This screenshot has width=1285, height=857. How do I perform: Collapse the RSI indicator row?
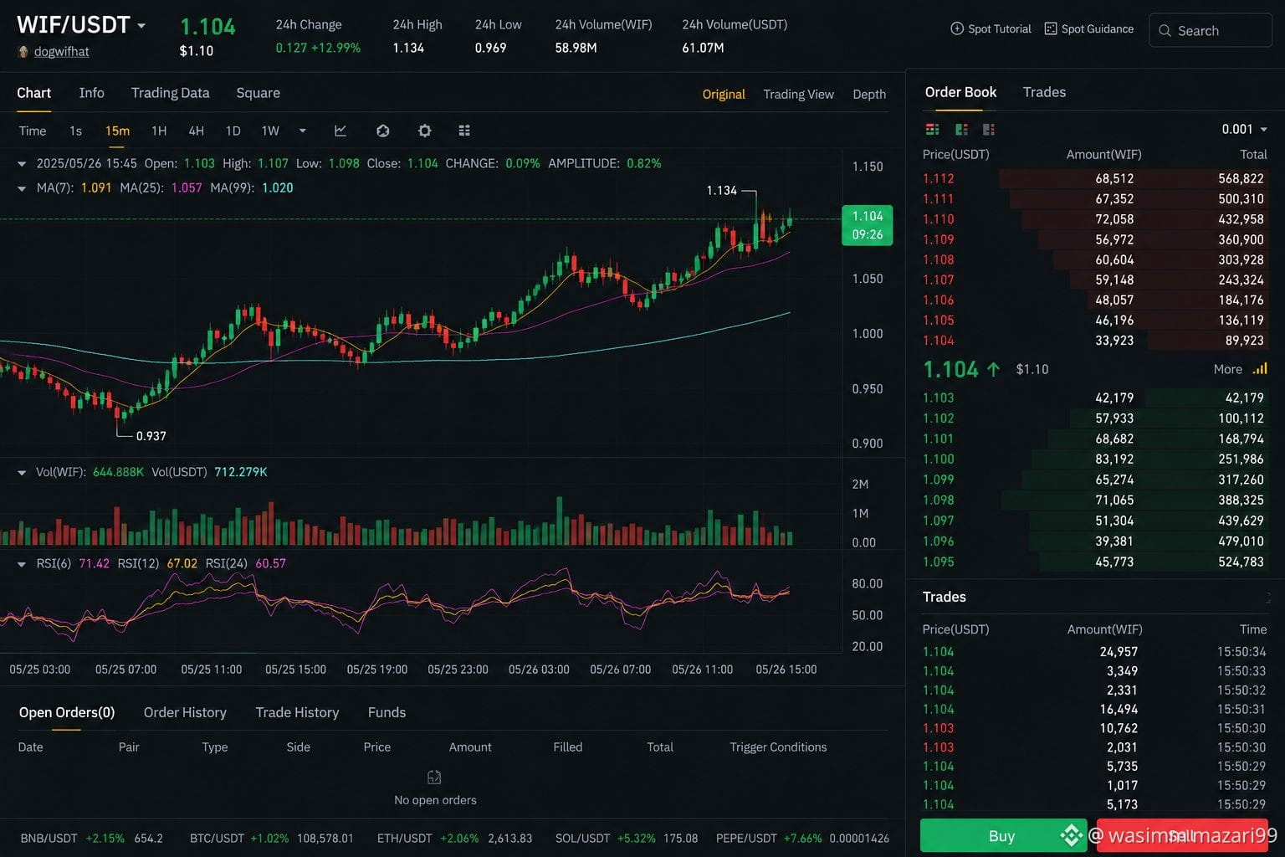(22, 564)
